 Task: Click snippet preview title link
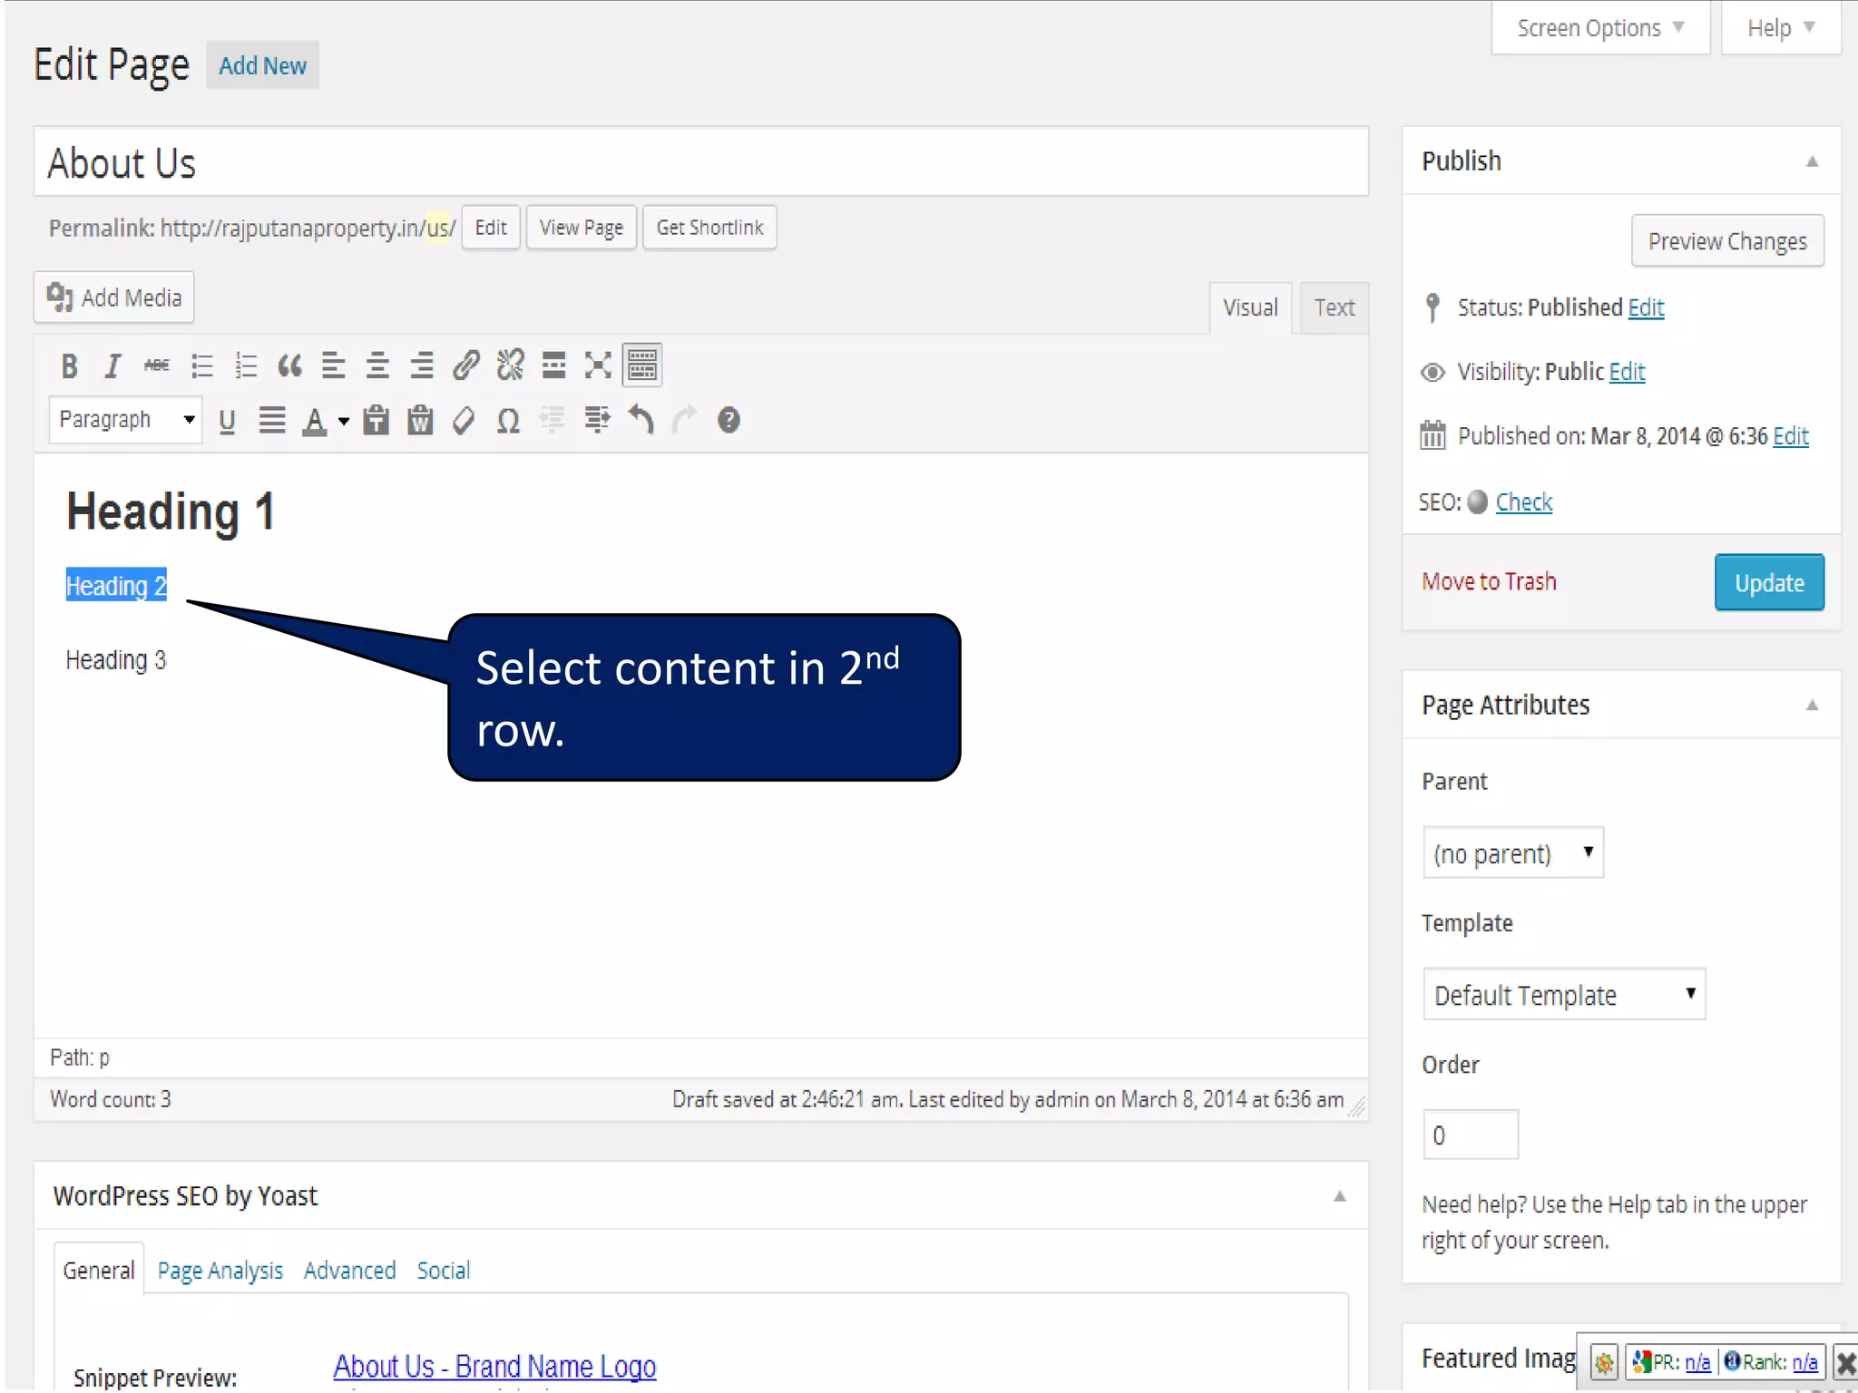pyautogui.click(x=494, y=1366)
